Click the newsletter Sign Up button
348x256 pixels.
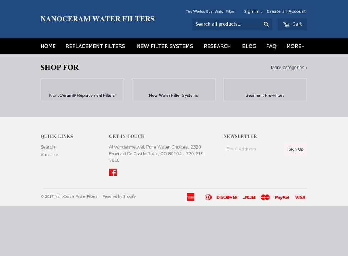pyautogui.click(x=296, y=149)
